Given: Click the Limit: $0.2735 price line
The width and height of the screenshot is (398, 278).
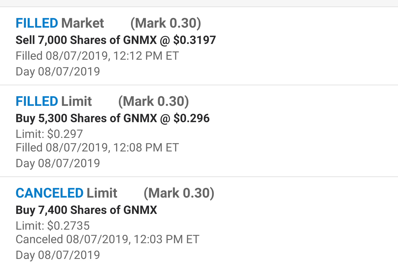Looking at the screenshot, I should click(53, 226).
